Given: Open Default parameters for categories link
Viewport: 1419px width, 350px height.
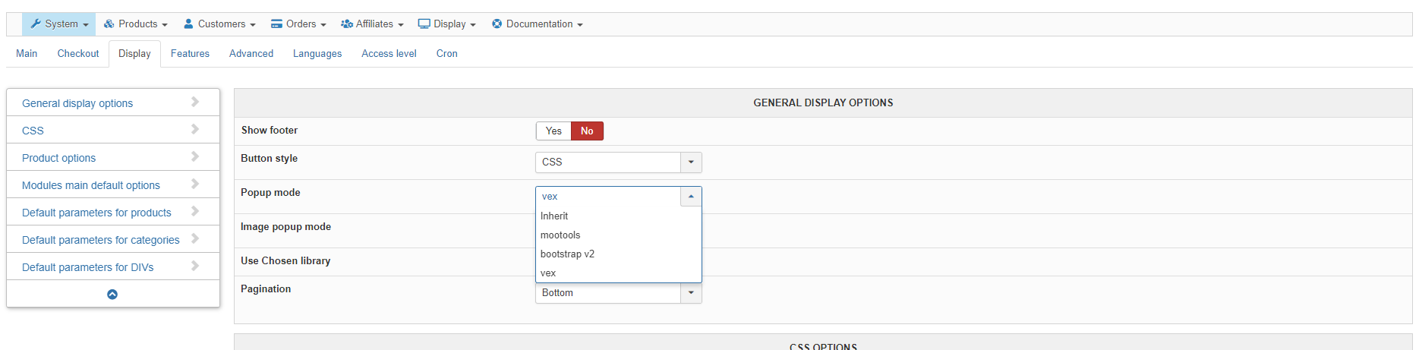Looking at the screenshot, I should (101, 240).
